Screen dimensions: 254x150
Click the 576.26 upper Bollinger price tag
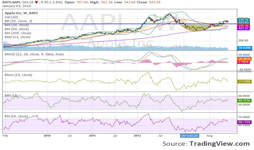pyautogui.click(x=243, y=20)
